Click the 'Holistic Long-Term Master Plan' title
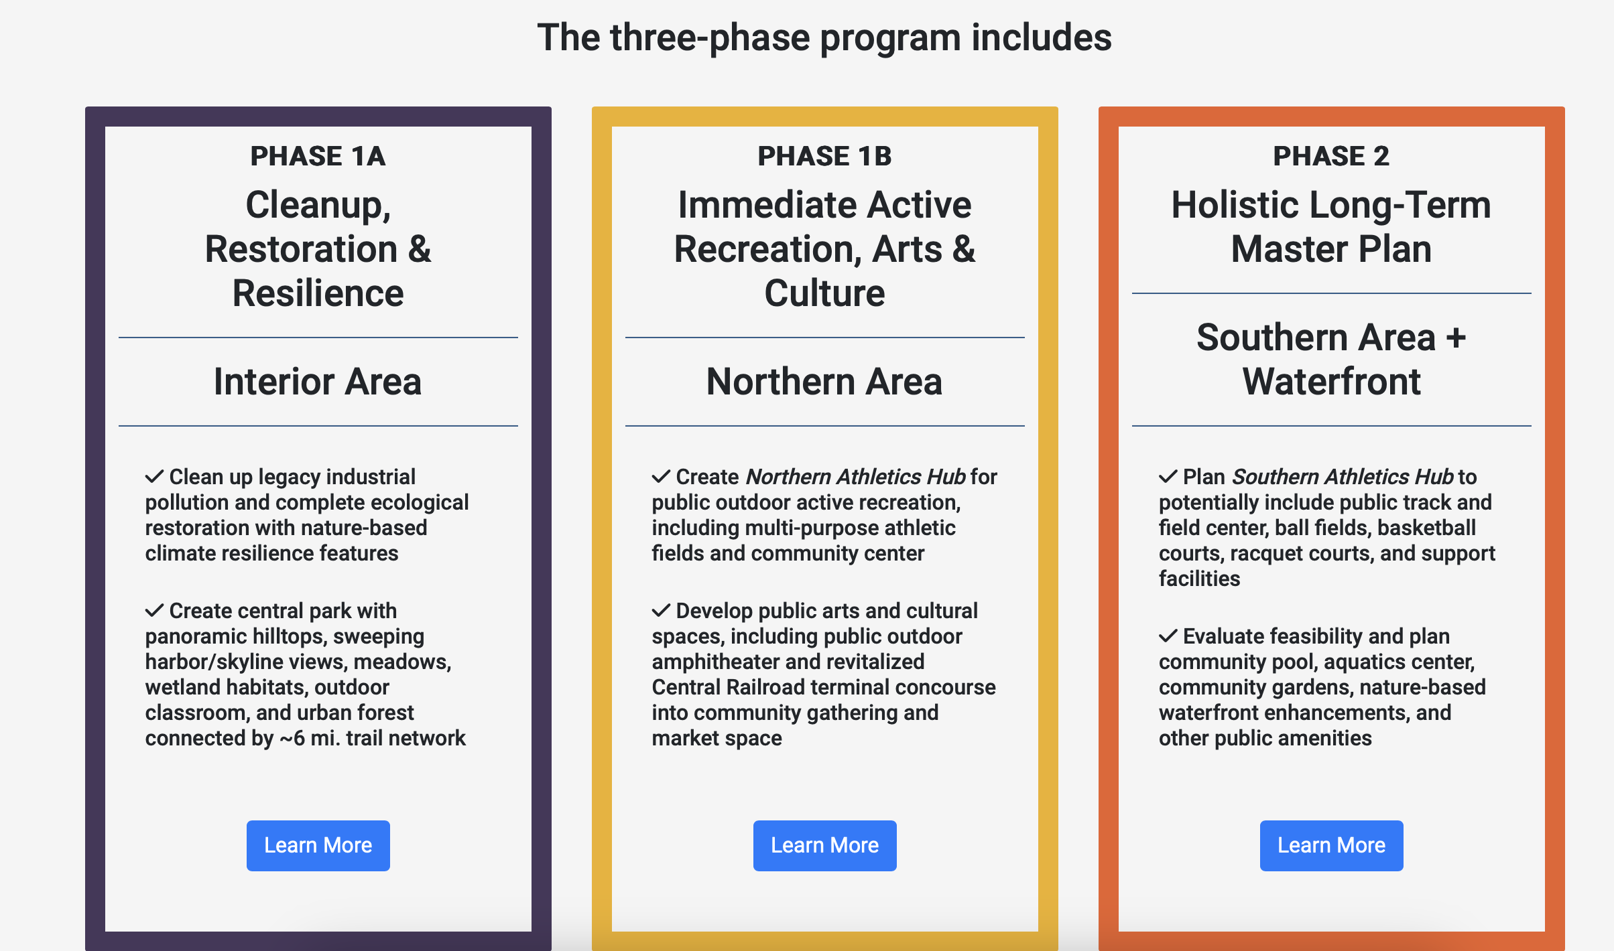Viewport: 1614px width, 951px height. pyautogui.click(x=1331, y=226)
